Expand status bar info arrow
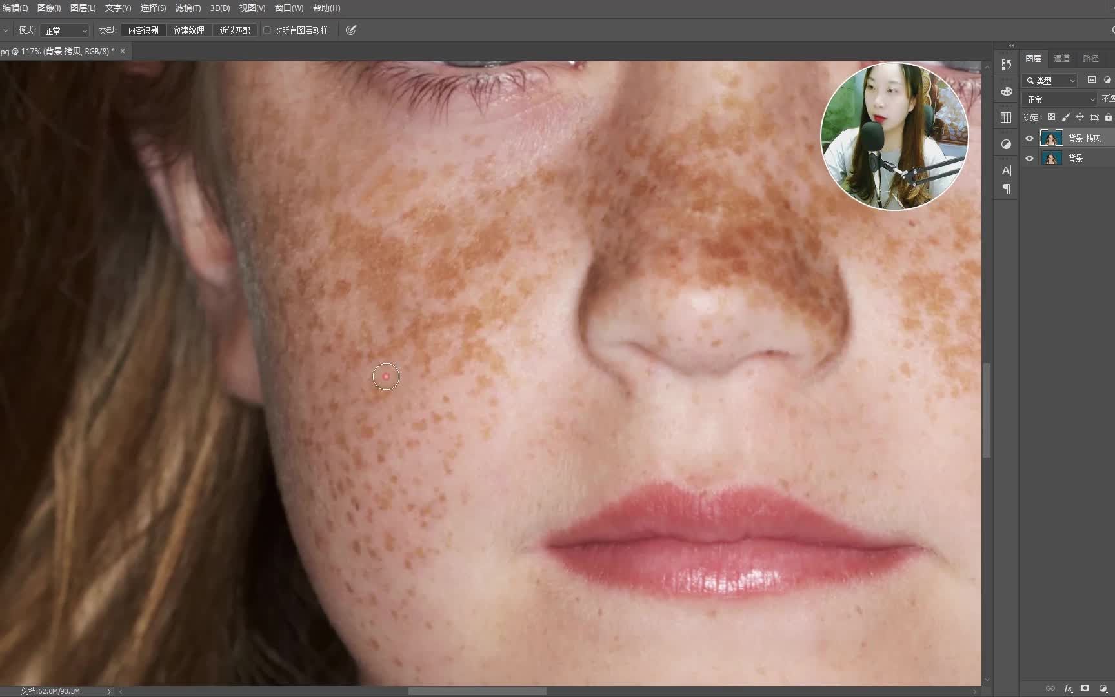Viewport: 1115px width, 697px height. coord(108,691)
